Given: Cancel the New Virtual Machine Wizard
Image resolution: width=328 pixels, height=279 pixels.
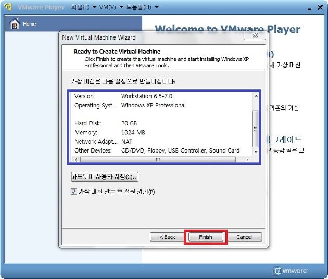Looking at the screenshot, I should [244, 237].
